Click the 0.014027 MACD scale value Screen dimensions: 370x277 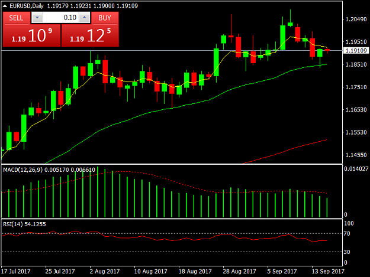[x=356, y=169]
